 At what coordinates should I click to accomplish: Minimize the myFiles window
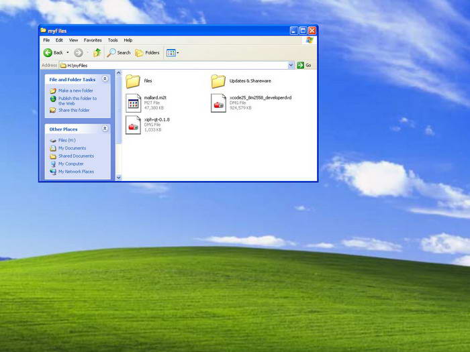point(294,30)
